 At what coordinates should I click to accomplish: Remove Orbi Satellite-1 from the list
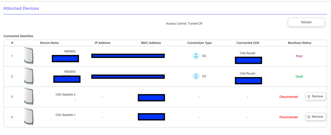click(315, 117)
